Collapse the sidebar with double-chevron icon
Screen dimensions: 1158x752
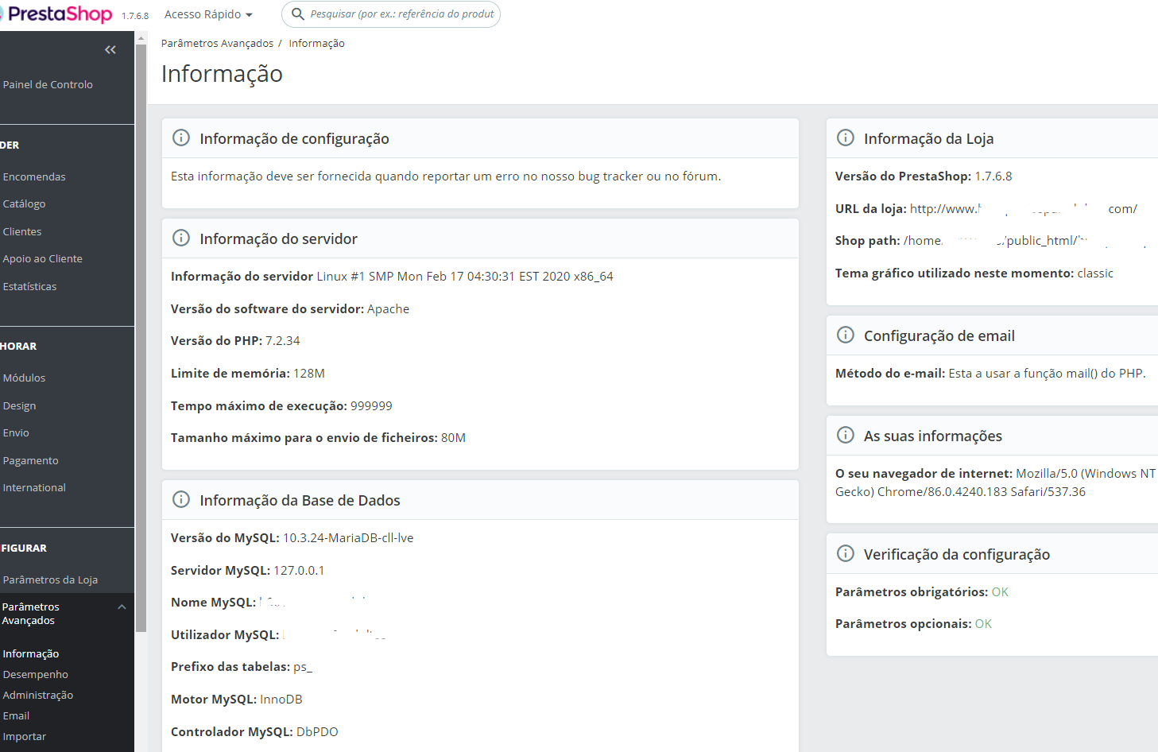(110, 50)
